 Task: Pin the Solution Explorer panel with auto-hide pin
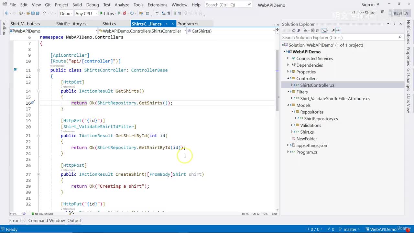coord(394,24)
